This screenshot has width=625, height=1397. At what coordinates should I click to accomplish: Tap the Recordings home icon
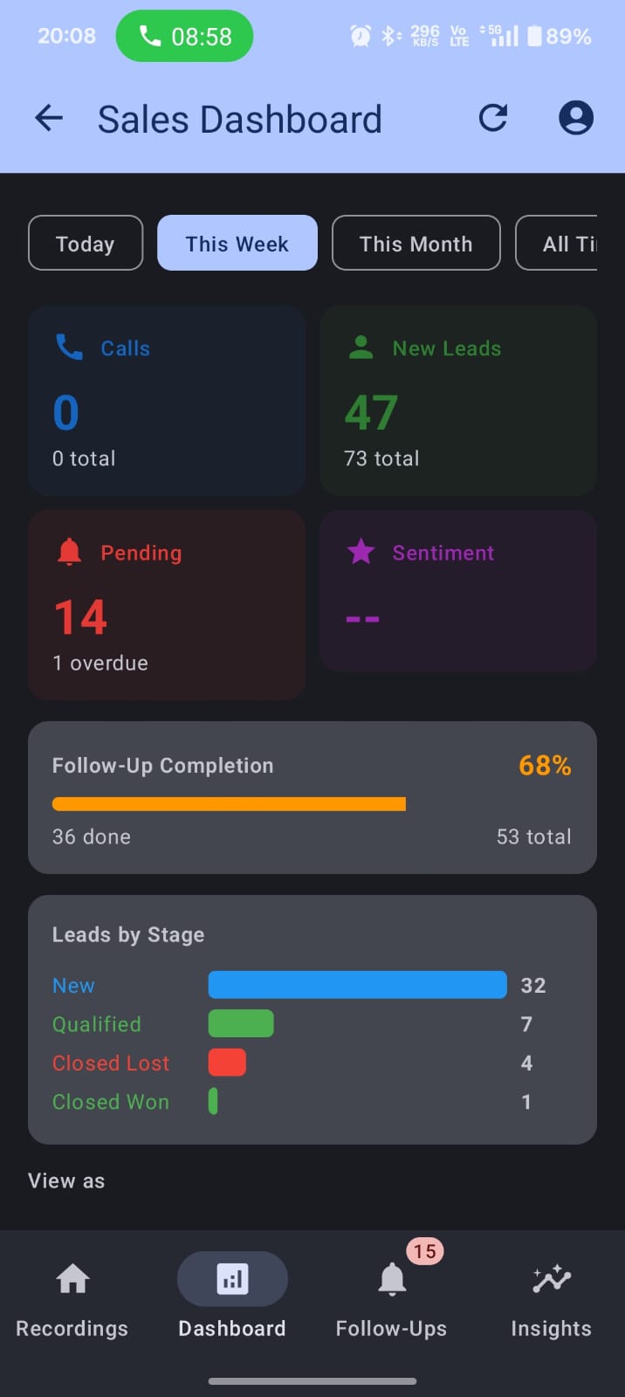click(72, 1278)
